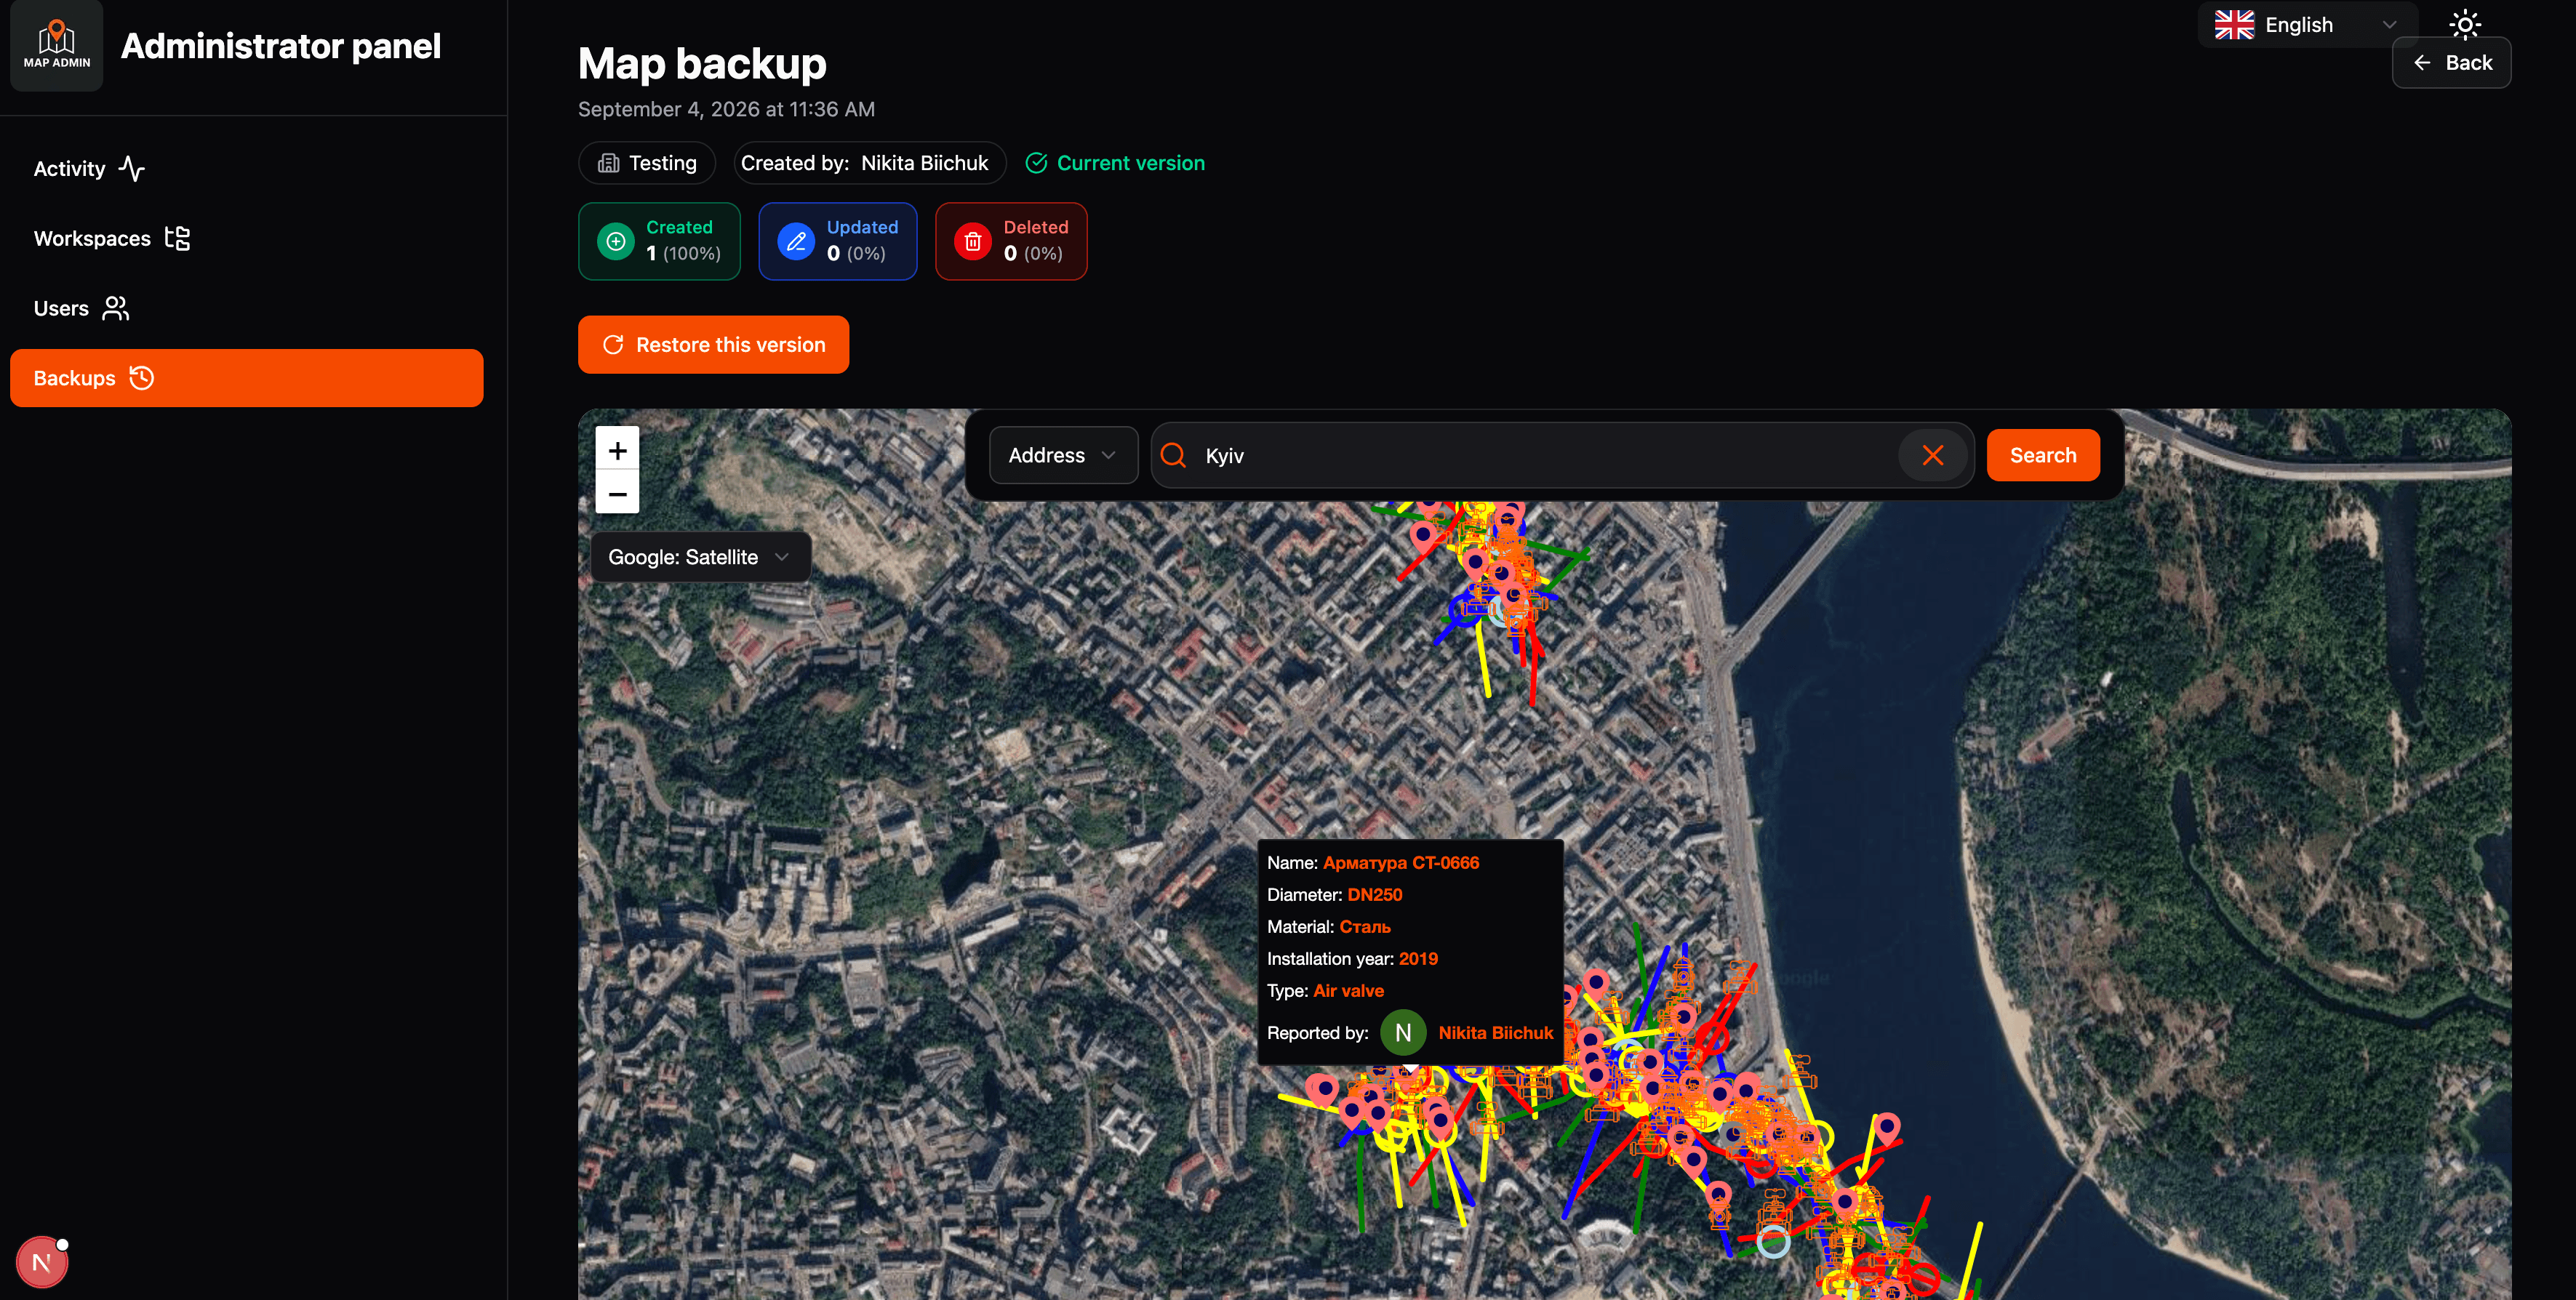
Task: Click the Map backup heading
Action: (702, 63)
